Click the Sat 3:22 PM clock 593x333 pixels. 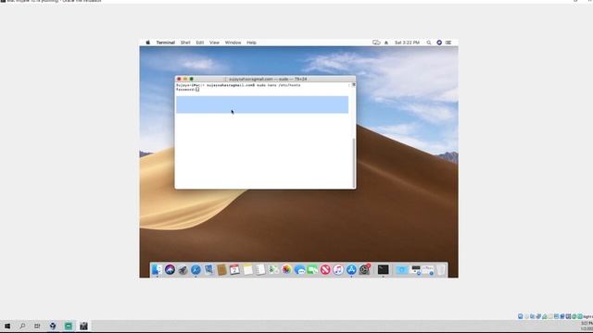407,43
